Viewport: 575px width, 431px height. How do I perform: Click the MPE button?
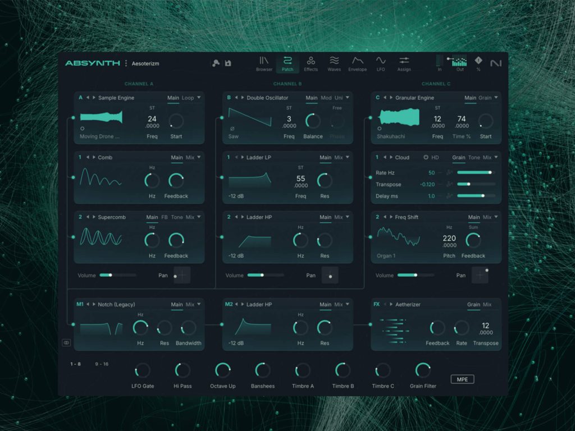463,379
